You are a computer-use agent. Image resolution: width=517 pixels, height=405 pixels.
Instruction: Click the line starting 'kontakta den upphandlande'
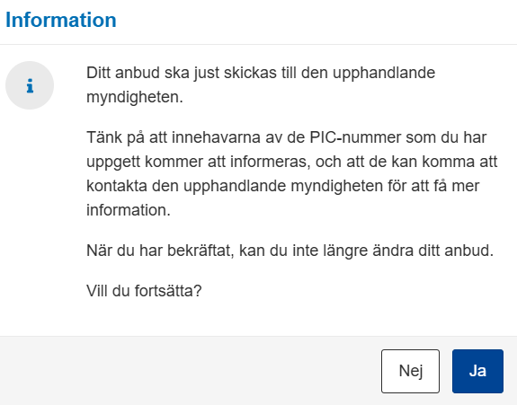pos(283,186)
